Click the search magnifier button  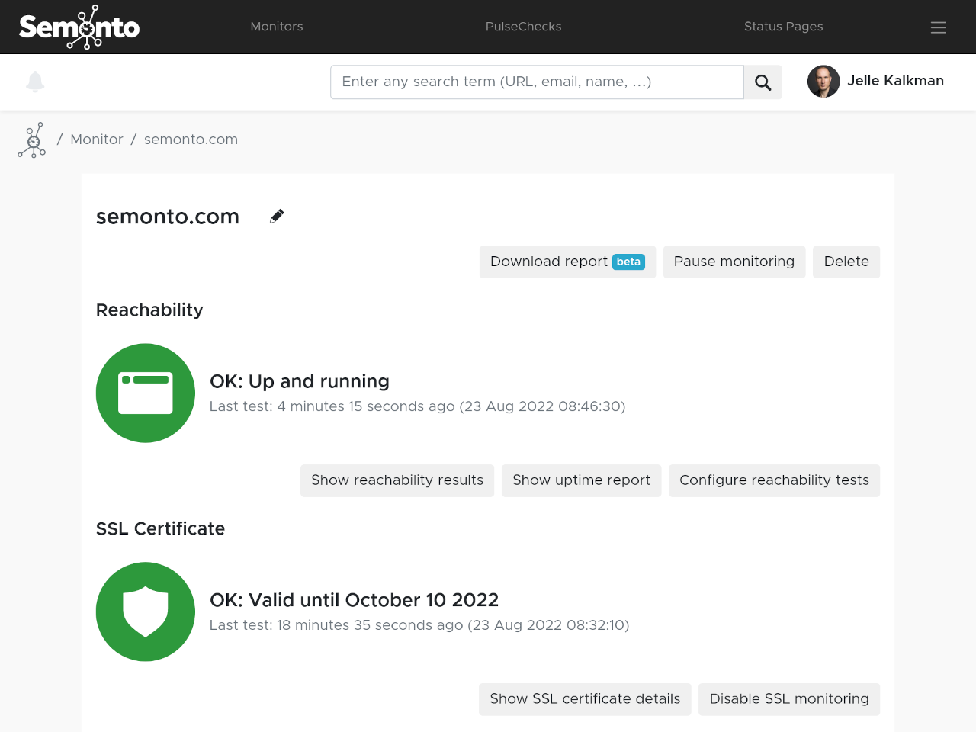coord(762,82)
